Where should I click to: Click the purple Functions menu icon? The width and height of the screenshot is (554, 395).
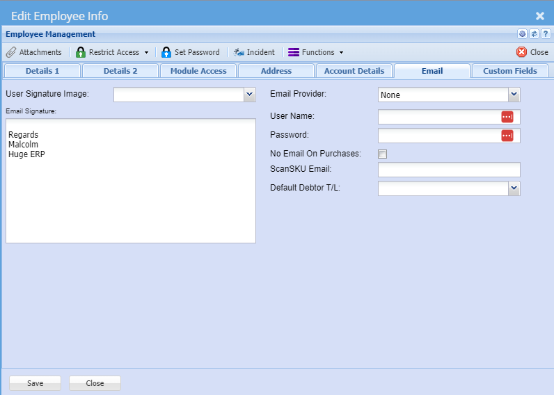click(294, 52)
